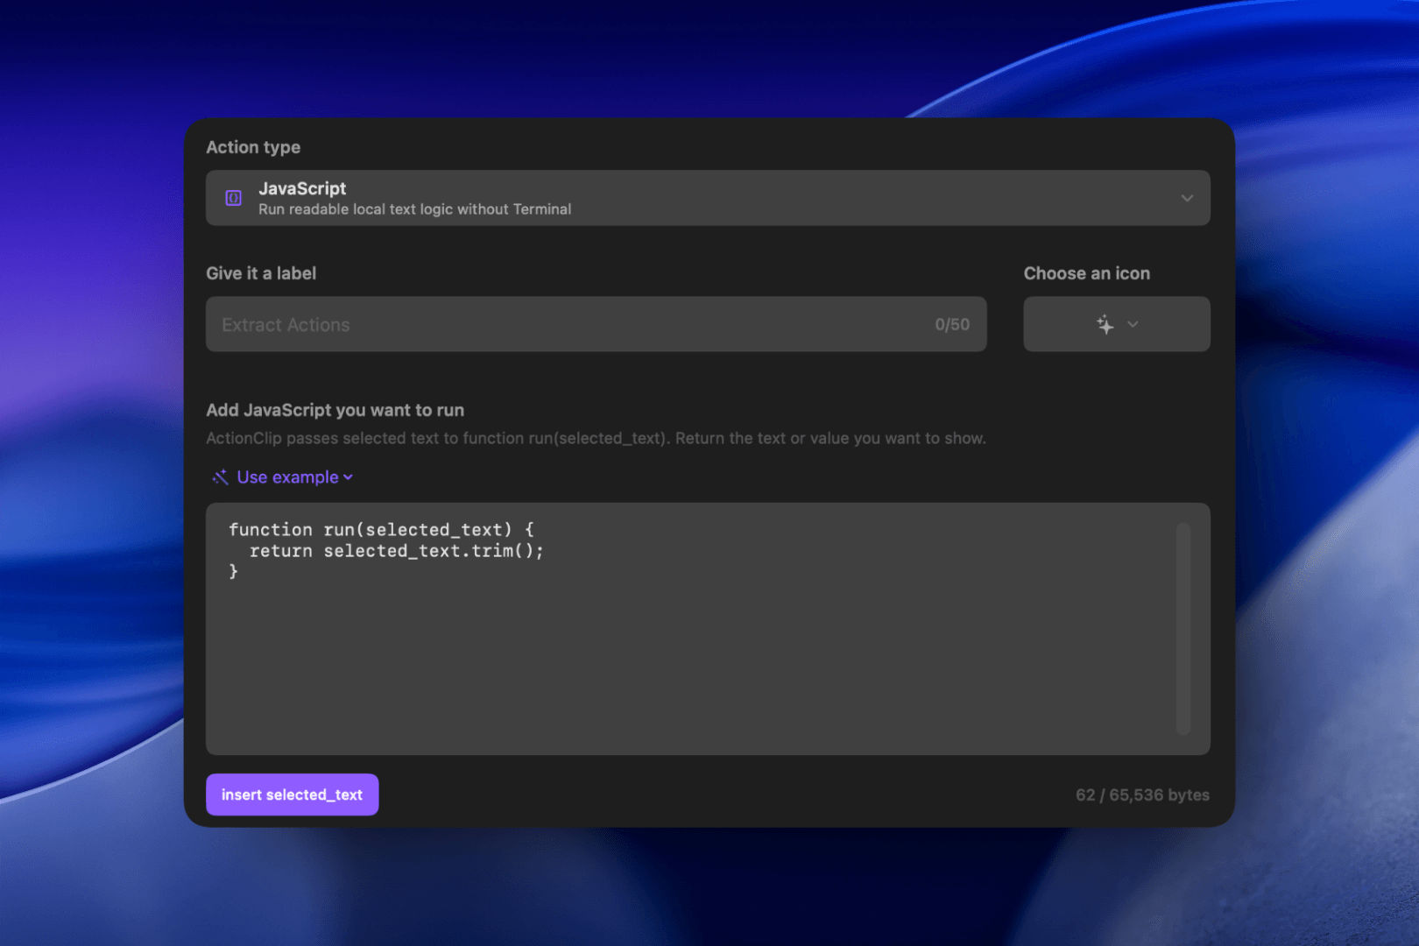Click the 'Give it a label' heading
The height and width of the screenshot is (946, 1419).
(x=261, y=273)
